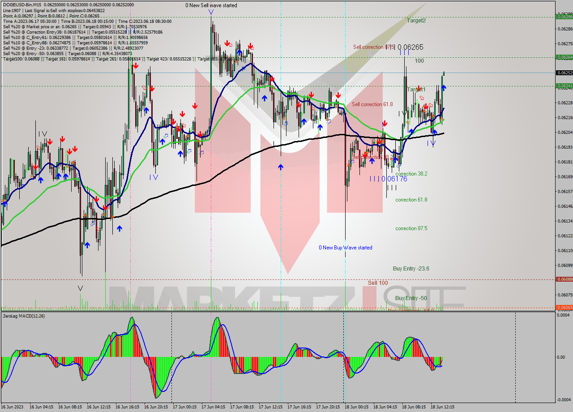Click the '18 Jun 04:15' time label

[385, 407]
